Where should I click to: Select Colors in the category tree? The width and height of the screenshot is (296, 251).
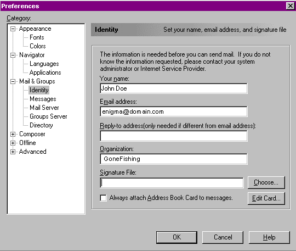pos(38,46)
